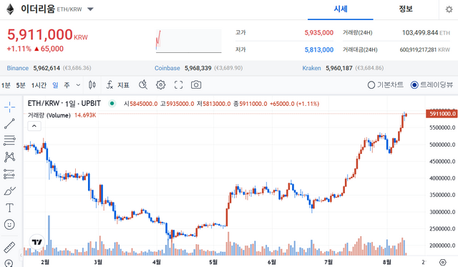Click the 4000000.0 price axis label
The height and width of the screenshot is (267, 458).
pyautogui.click(x=442, y=178)
